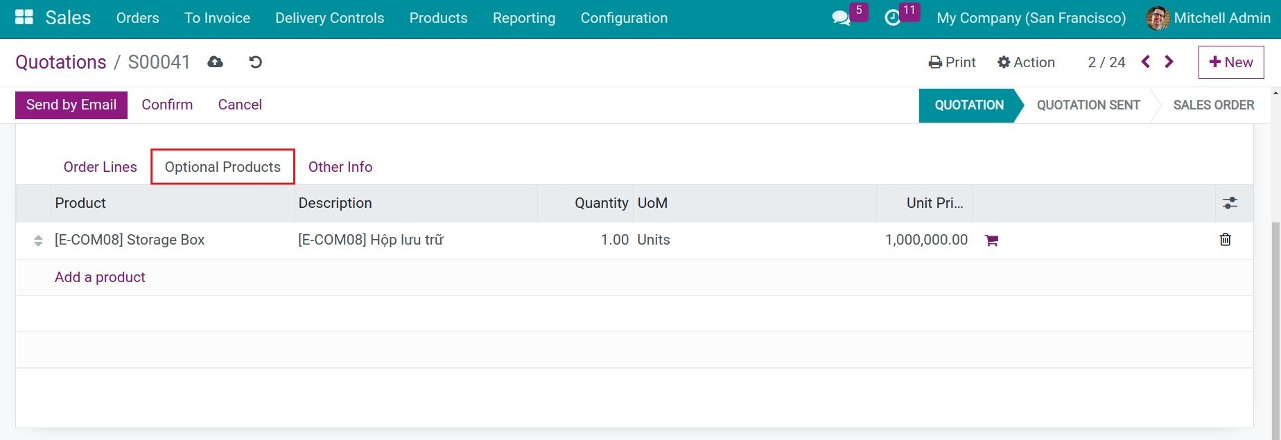Expand the Mitchell Admin user menu
Screen dimensions: 1281x440
coord(1208,18)
